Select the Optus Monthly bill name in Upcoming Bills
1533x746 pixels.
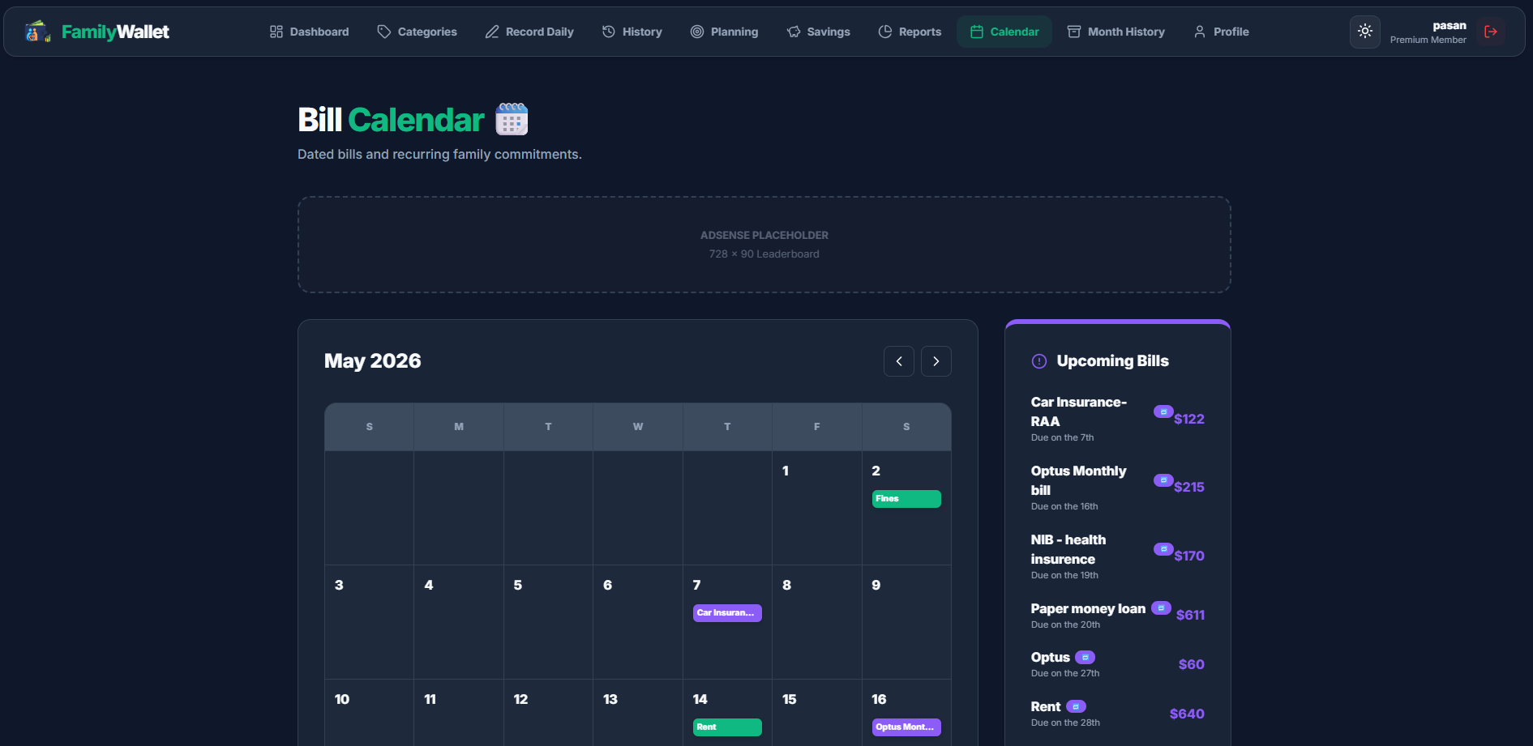1079,480
